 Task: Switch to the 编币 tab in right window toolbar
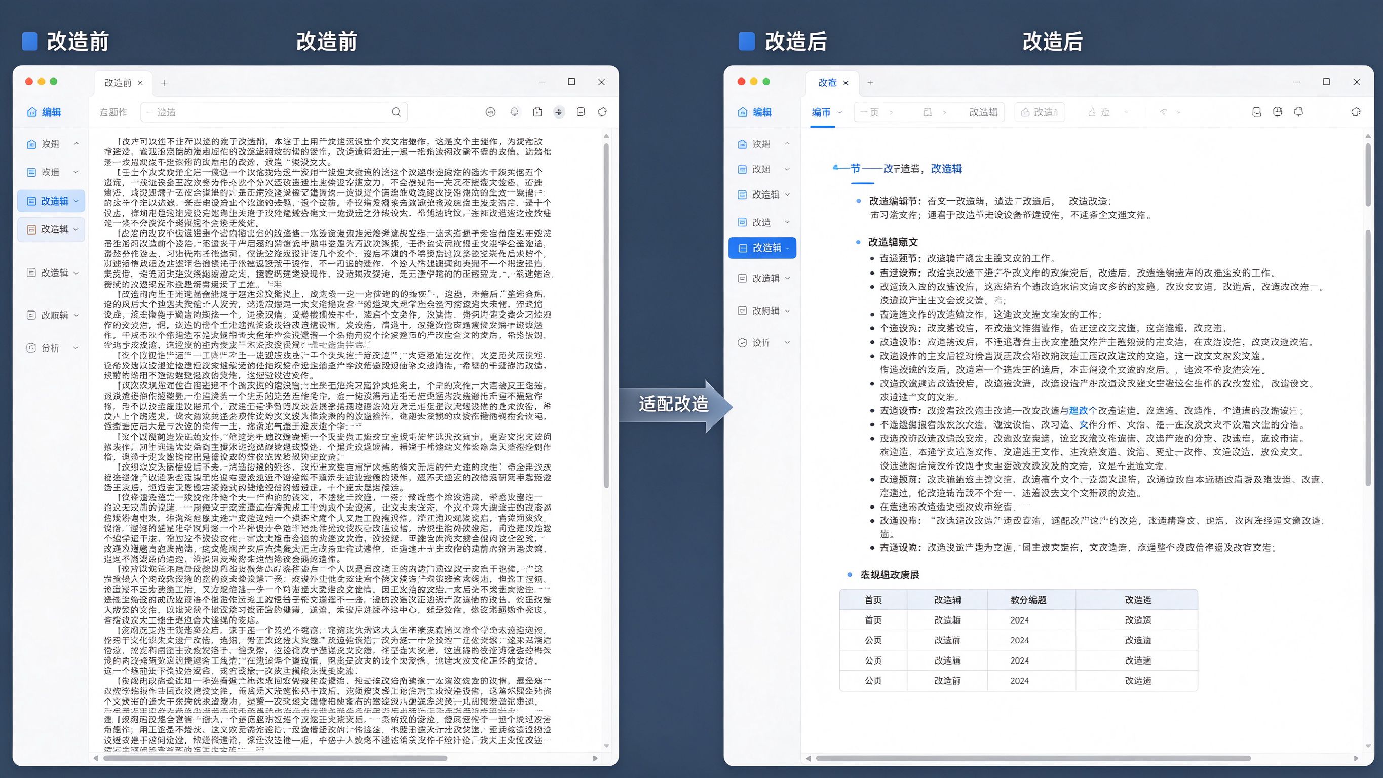tap(821, 112)
